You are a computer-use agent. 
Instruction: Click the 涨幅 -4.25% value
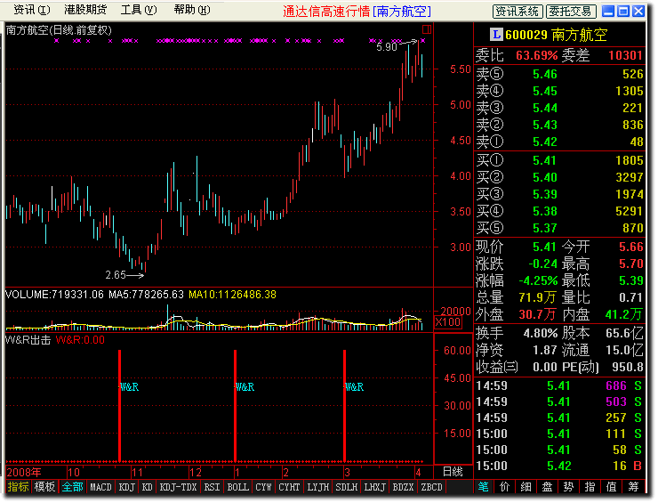[x=538, y=280]
